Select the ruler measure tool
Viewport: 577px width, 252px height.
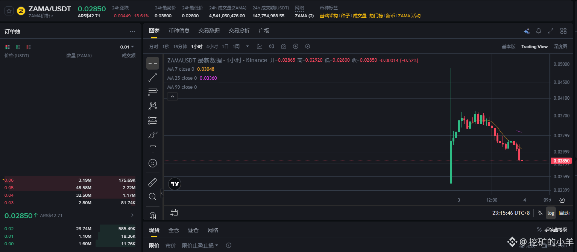[153, 183]
